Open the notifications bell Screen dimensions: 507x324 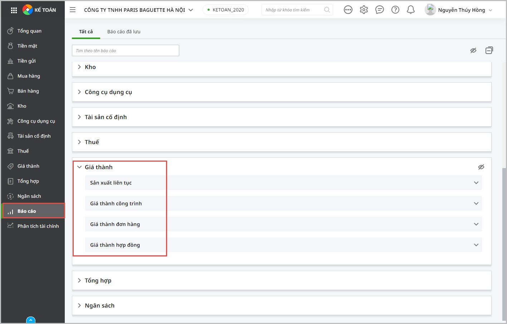tap(411, 10)
